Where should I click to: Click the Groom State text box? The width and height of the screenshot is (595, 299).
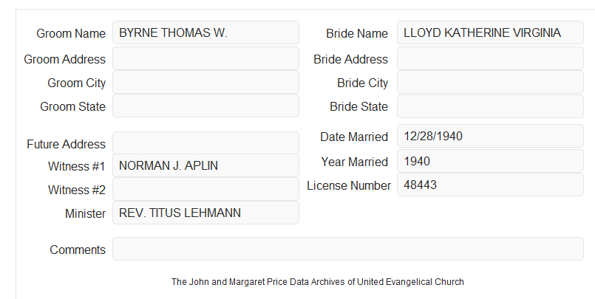[205, 106]
